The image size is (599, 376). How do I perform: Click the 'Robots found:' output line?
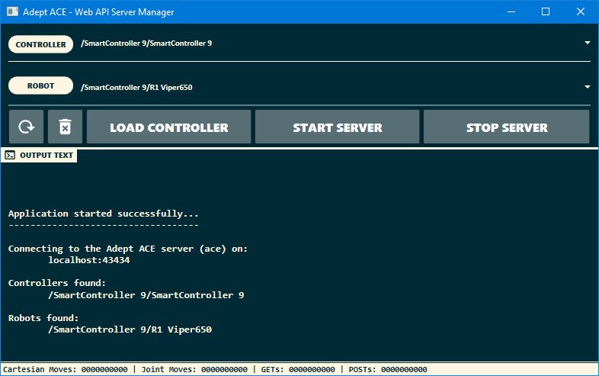click(43, 318)
